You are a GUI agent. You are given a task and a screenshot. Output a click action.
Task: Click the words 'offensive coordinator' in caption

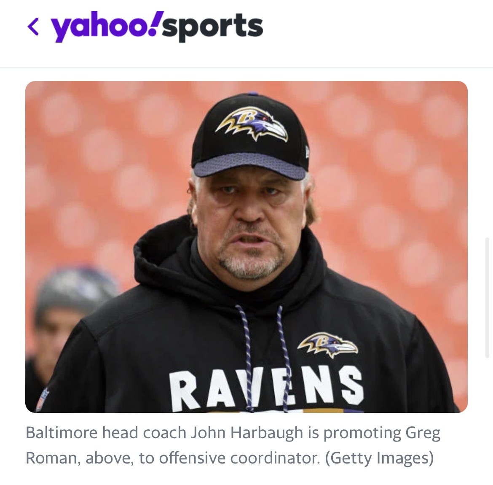tap(239, 458)
